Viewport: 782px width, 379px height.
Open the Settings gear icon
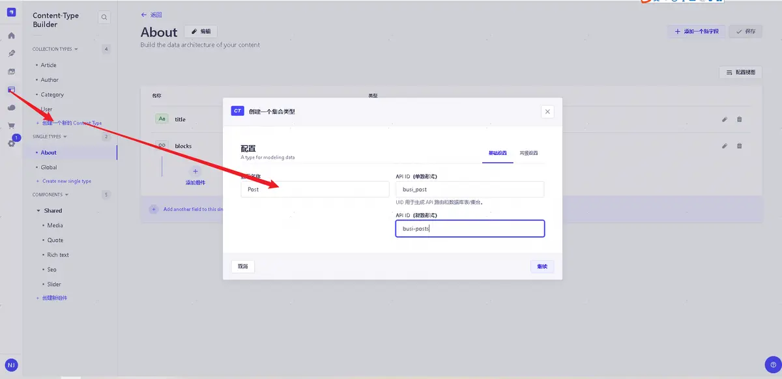click(x=11, y=143)
